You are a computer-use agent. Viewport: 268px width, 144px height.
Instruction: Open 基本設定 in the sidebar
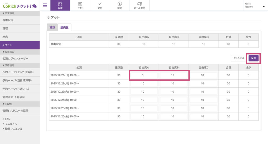coord(8,20)
